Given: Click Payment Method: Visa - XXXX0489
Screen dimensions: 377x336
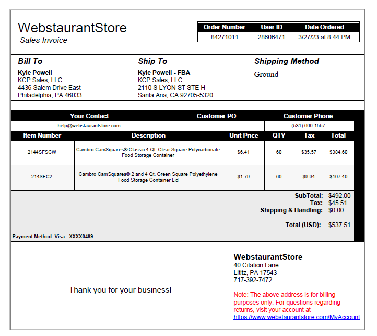Looking at the screenshot, I should click(53, 237).
